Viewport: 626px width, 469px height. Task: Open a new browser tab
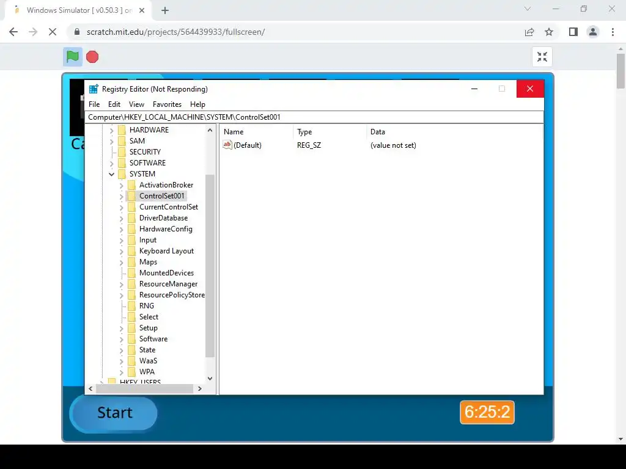point(165,11)
